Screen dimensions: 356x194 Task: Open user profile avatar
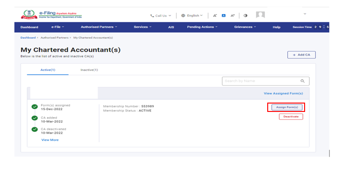tap(260, 15)
